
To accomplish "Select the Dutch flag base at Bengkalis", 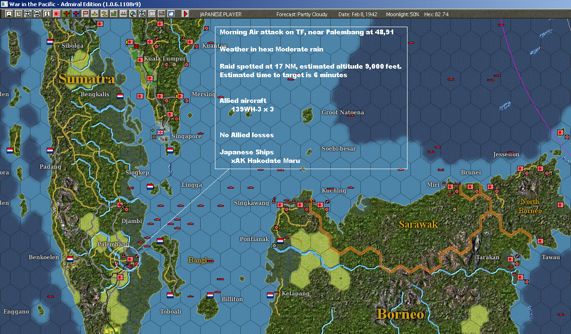I will (x=120, y=96).
